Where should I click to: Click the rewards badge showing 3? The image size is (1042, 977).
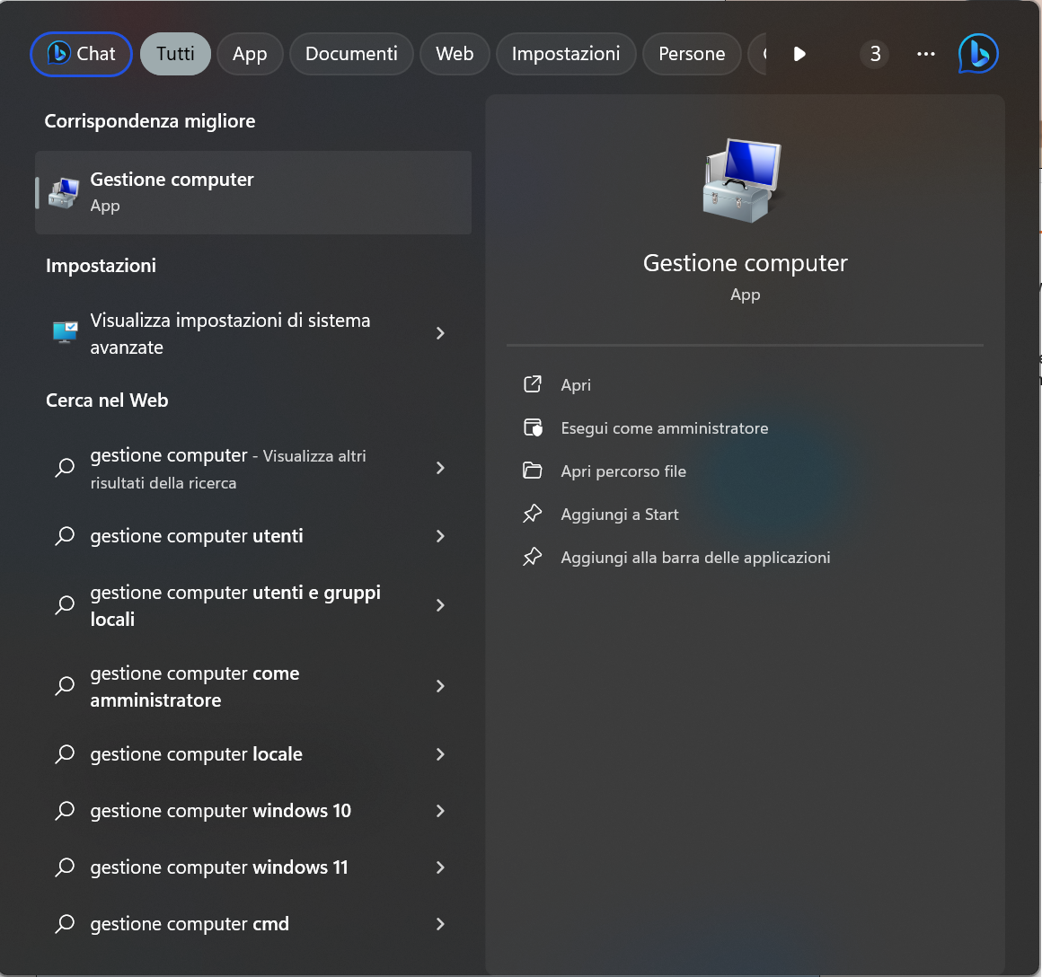coord(875,54)
